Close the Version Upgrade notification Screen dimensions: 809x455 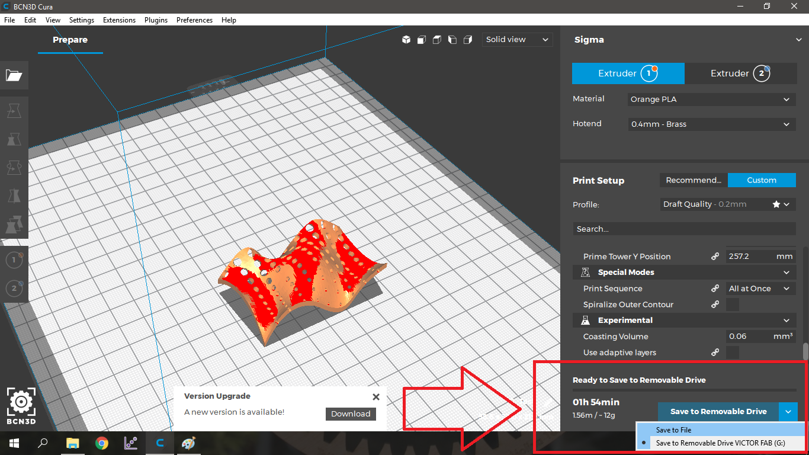(x=375, y=397)
